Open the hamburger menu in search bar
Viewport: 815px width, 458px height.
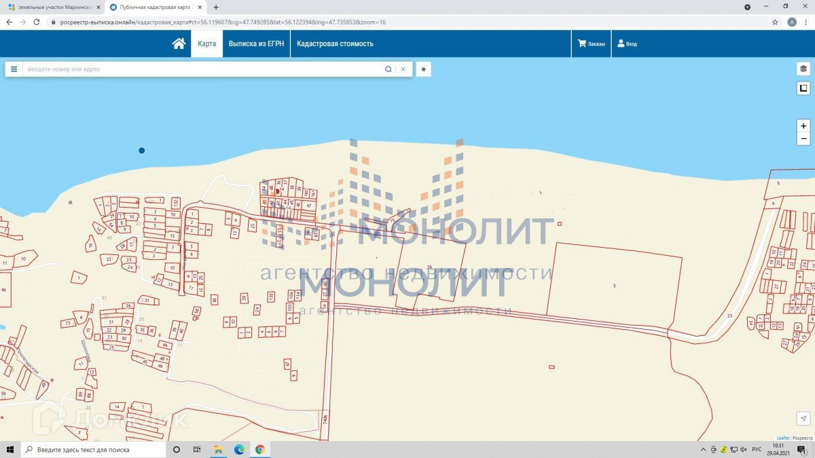14,69
